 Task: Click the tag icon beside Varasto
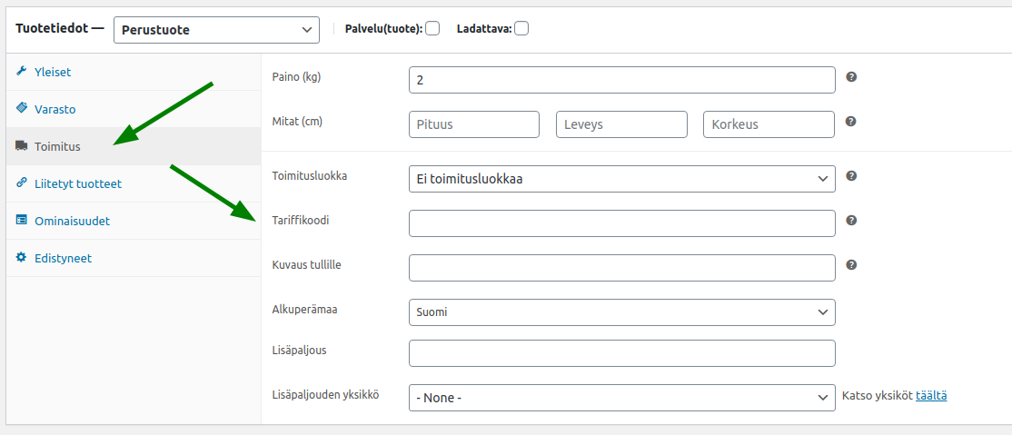pos(21,108)
